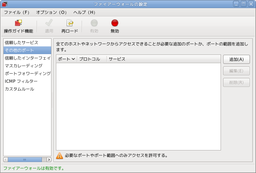Screen dimensions: 256x173
Task: Select 信頼したサービス in the sidebar
Action: pos(27,43)
